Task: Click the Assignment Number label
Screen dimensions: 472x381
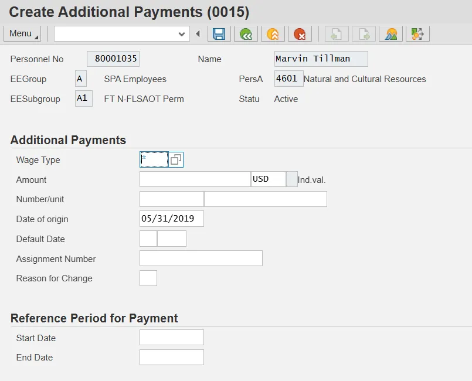Action: [x=56, y=259]
